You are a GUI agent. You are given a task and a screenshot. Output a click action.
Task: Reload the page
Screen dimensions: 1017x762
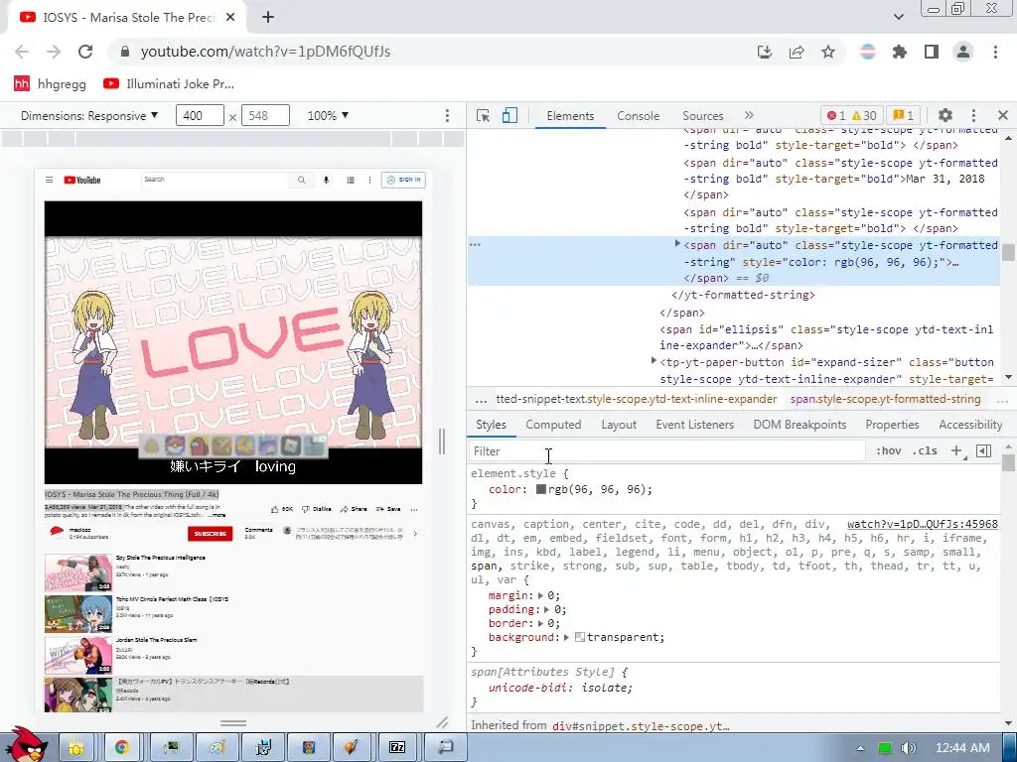tap(85, 52)
